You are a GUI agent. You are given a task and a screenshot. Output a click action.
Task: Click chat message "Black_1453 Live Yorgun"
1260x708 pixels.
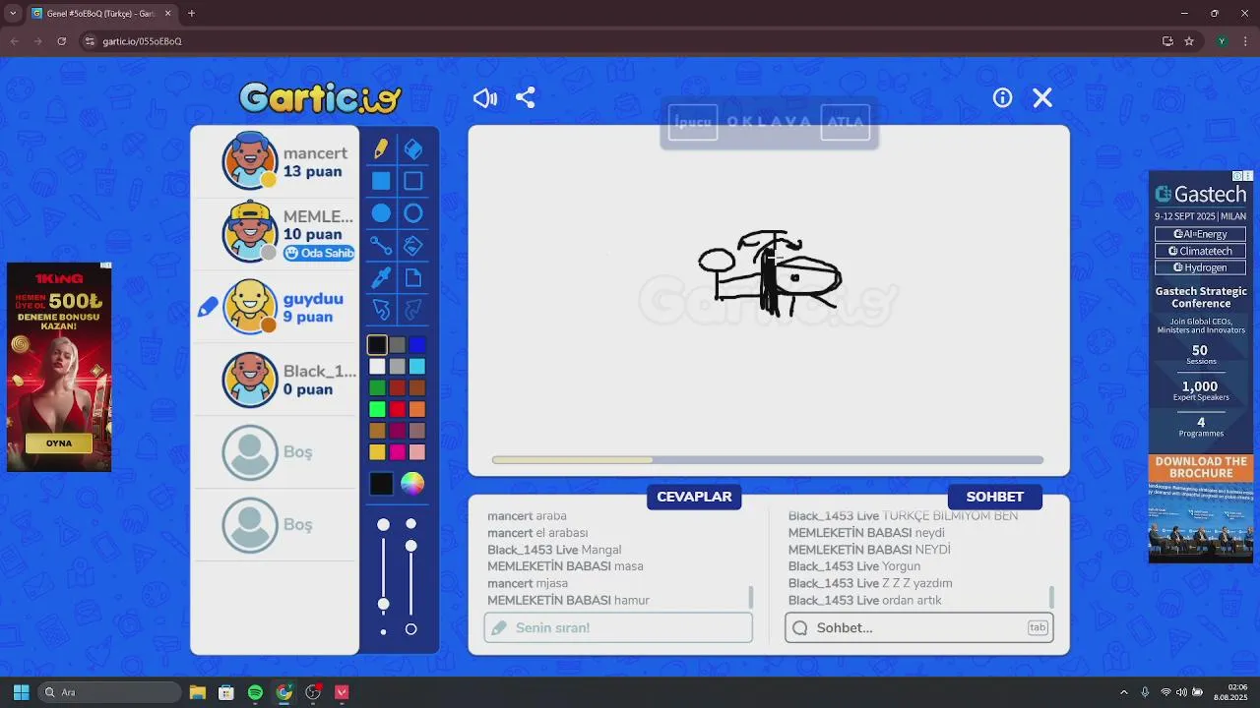click(x=854, y=566)
